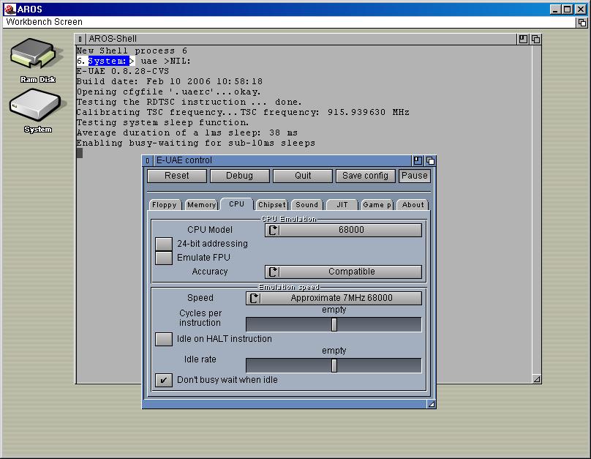Click the AROS-Shell window resize gadget
The height and width of the screenshot is (459, 591).
pyautogui.click(x=537, y=379)
